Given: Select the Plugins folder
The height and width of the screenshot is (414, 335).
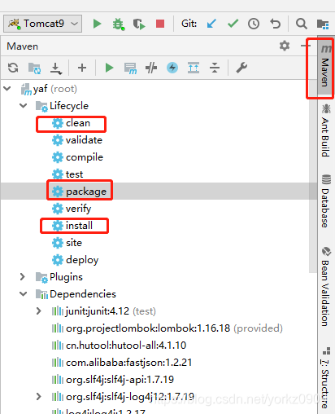Looking at the screenshot, I should click(59, 277).
